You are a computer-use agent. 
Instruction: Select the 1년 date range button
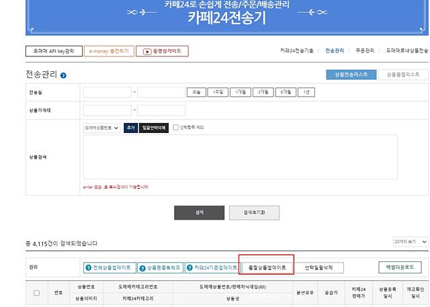pos(306,92)
